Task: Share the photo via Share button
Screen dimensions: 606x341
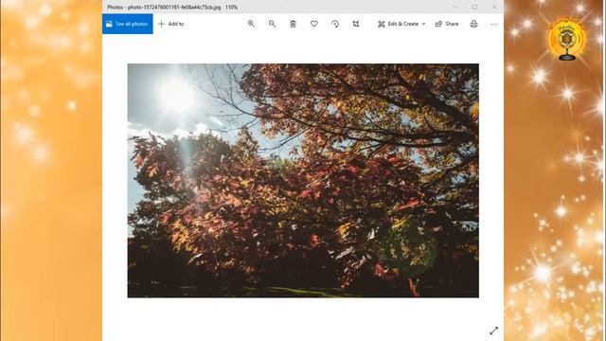Action: tap(447, 24)
